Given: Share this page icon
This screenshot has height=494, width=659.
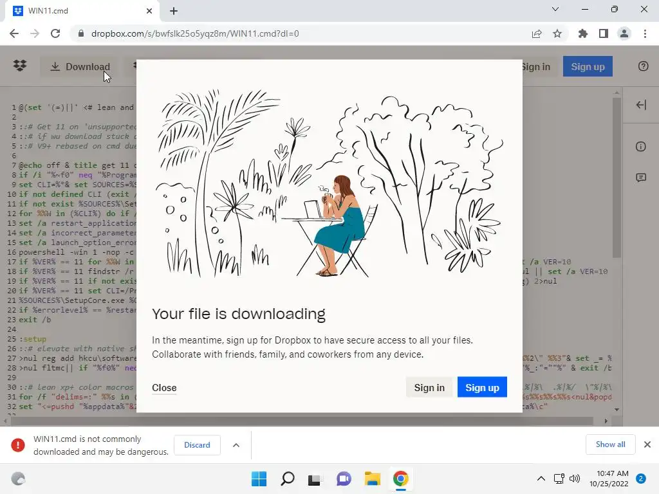Looking at the screenshot, I should coord(537,33).
